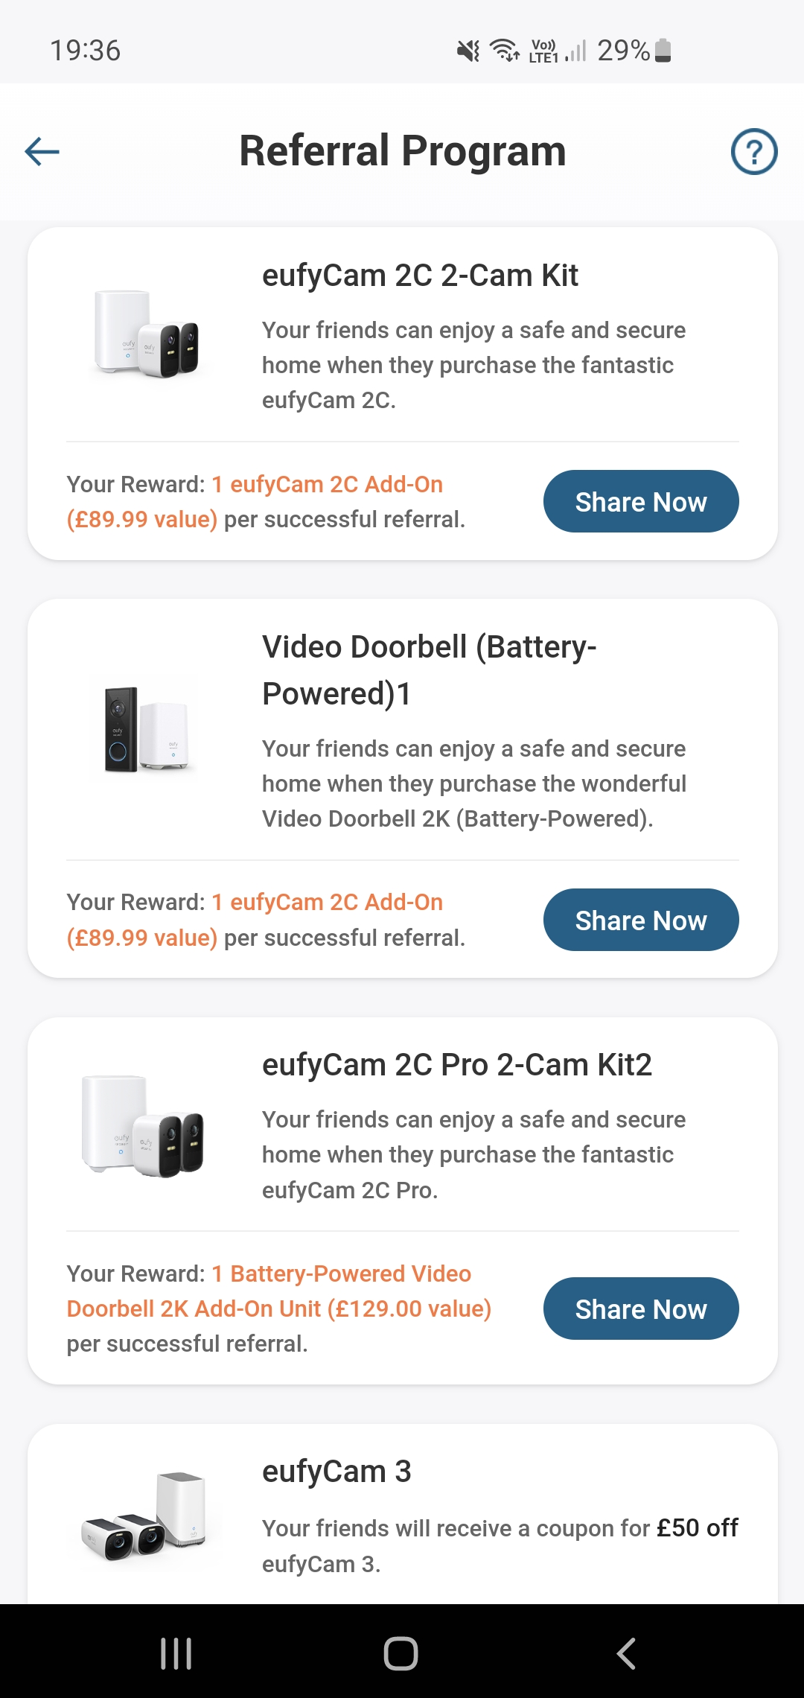804x1698 pixels.
Task: Open eufyCam 2C Pro kit product image
Action: tap(143, 1126)
